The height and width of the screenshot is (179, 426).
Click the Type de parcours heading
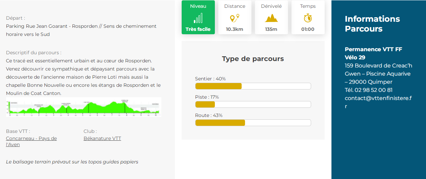(253, 59)
